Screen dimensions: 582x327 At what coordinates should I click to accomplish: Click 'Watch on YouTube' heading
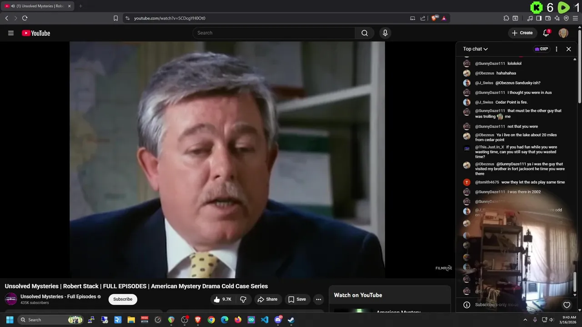358,295
